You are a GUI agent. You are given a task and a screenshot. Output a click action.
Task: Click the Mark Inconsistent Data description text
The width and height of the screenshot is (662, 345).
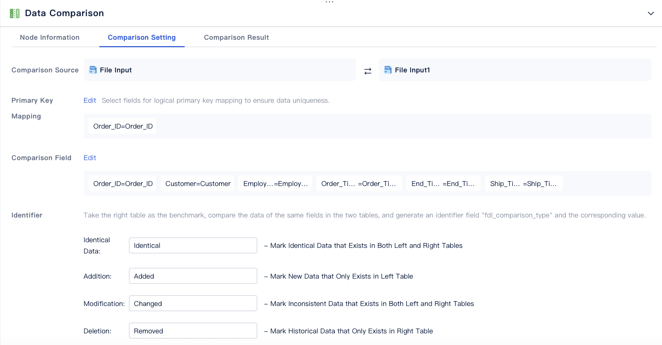pos(369,304)
